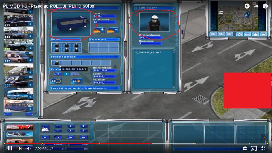This screenshot has width=272, height=153.
Task: Collapse bottom-right selection panel top handle
Action: [221, 120]
